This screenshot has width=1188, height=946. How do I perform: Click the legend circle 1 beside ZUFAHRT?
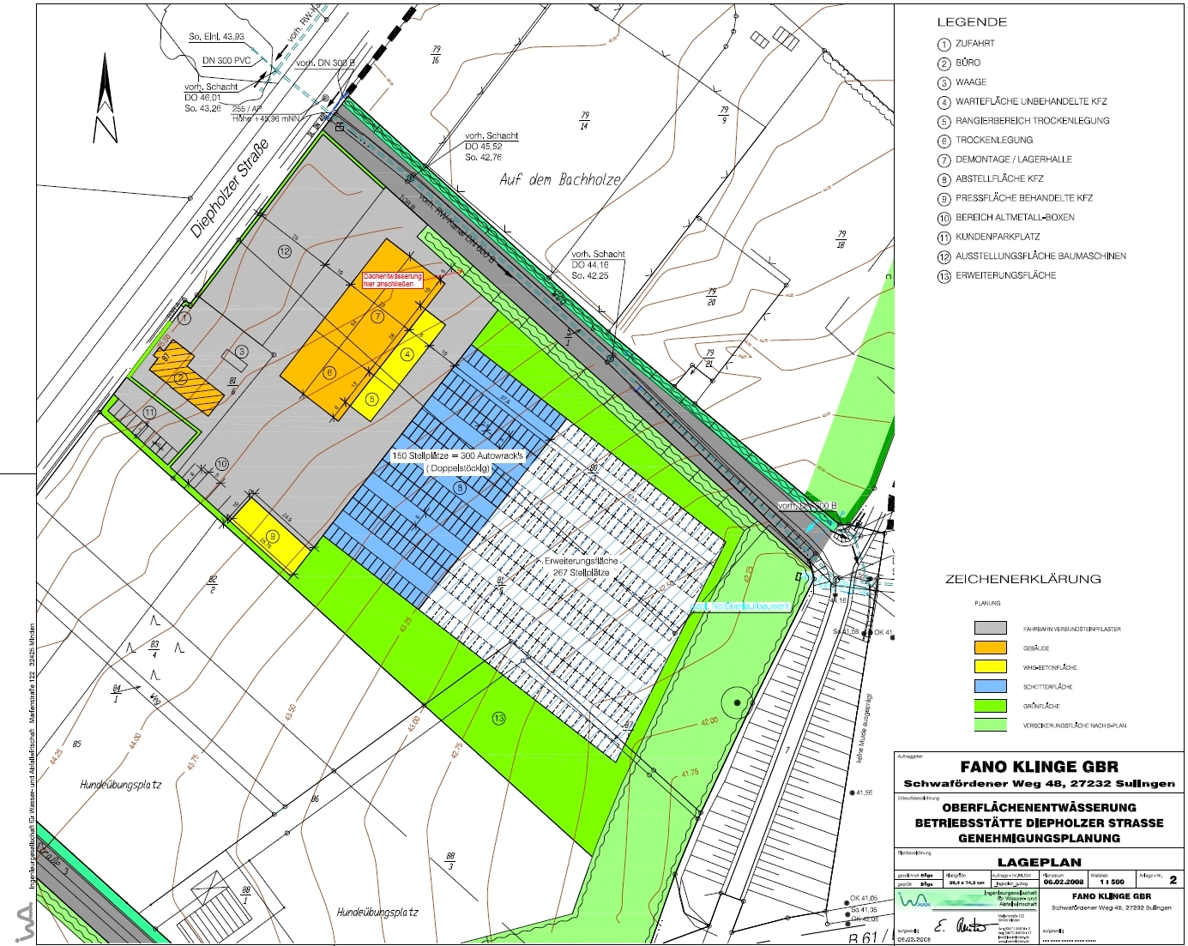click(x=944, y=44)
